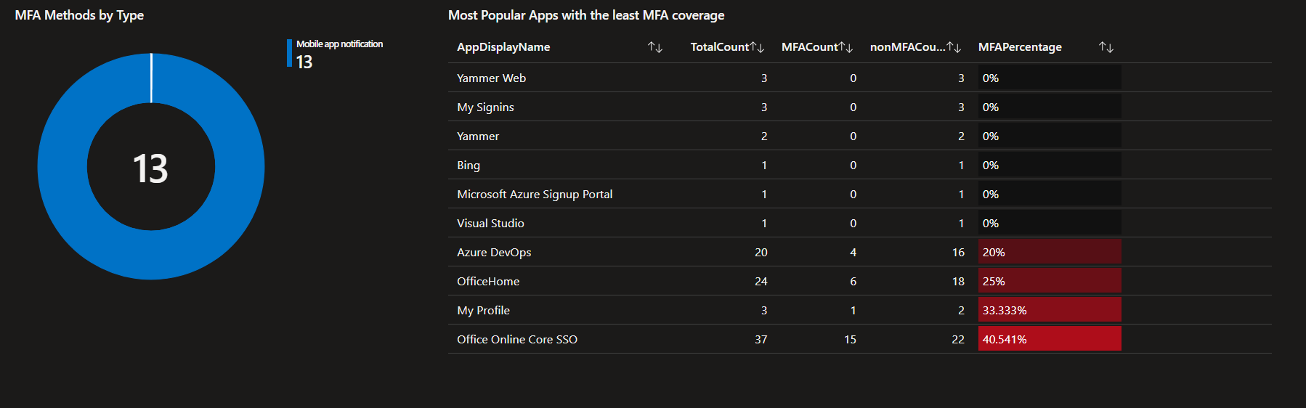Select the My Signins row
The width and height of the screenshot is (1306, 408).
pos(859,107)
